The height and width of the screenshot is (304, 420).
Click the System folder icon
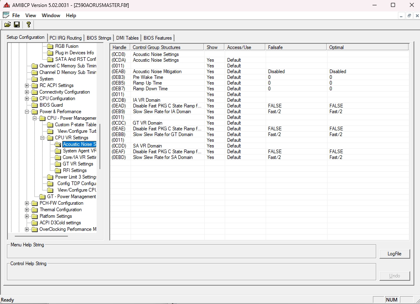point(34,79)
